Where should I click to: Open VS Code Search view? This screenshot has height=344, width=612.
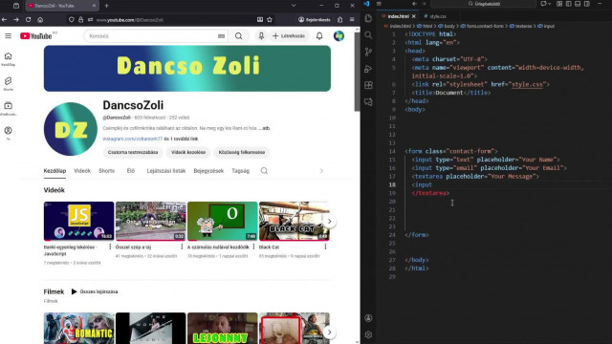pyautogui.click(x=368, y=35)
